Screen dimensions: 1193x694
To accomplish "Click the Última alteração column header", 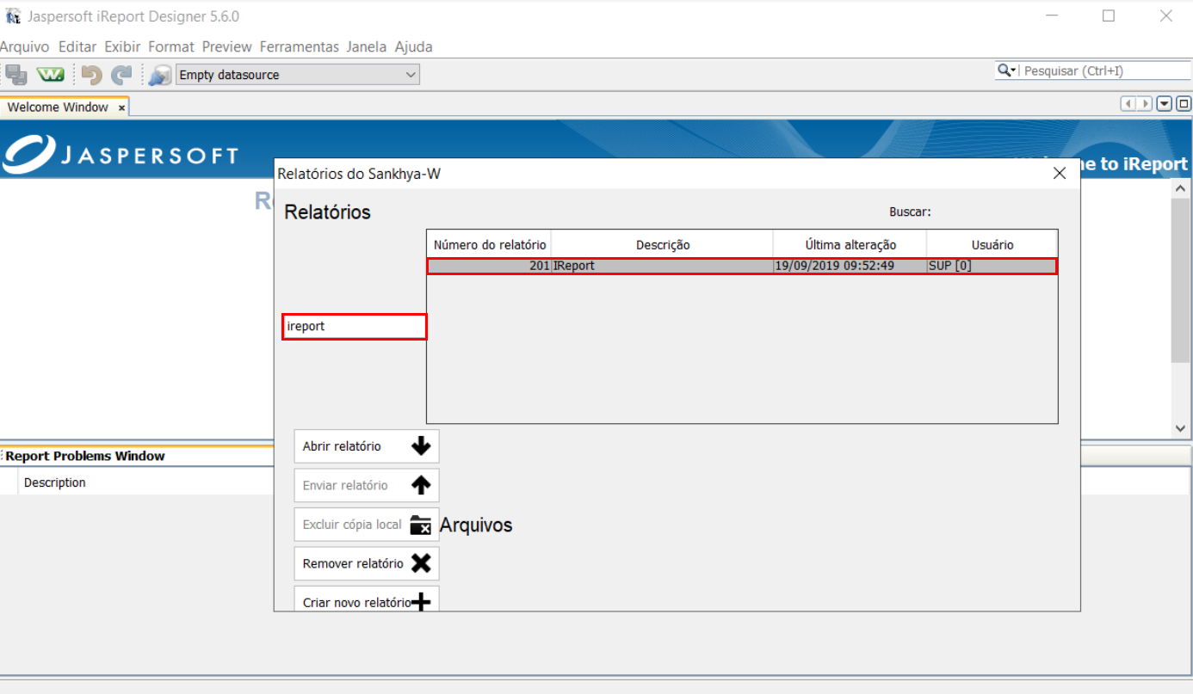I will [850, 245].
